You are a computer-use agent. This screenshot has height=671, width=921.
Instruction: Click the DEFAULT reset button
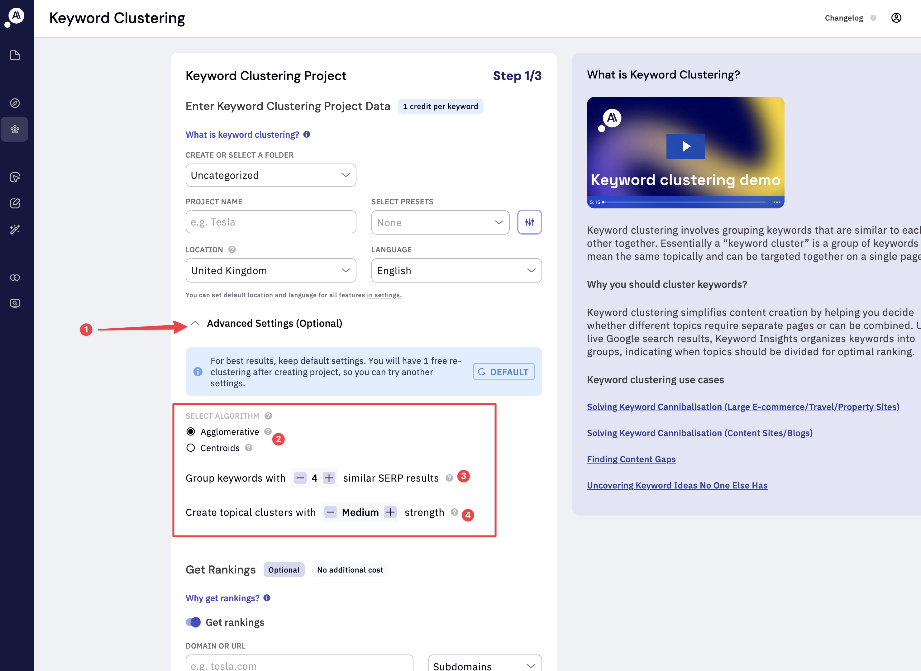[x=503, y=372]
